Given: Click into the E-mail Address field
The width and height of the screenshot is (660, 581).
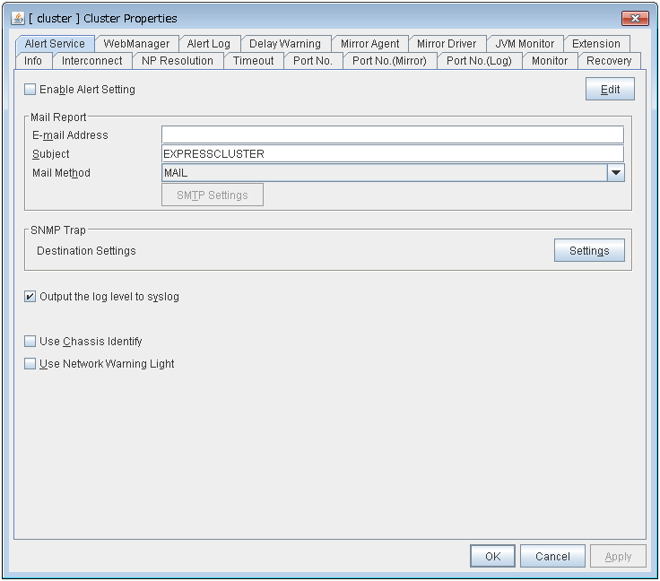Looking at the screenshot, I should click(x=392, y=135).
